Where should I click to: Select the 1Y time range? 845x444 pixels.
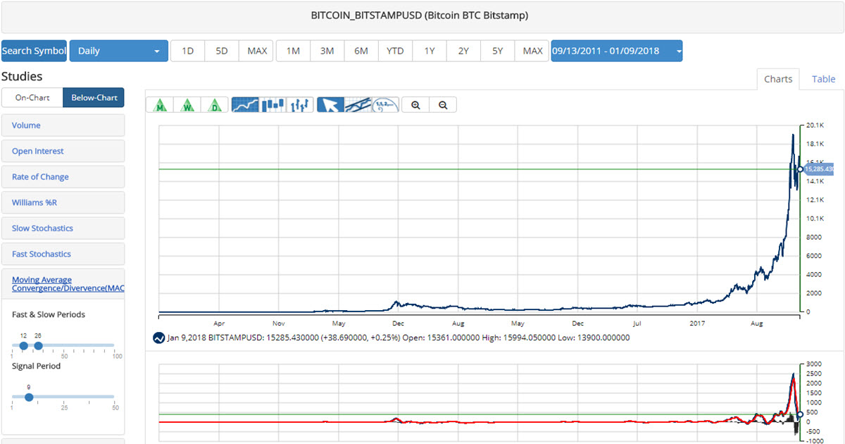click(429, 51)
